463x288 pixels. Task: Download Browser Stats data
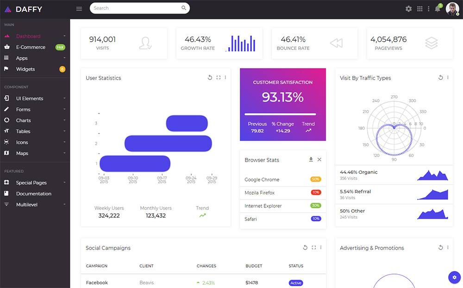[311, 159]
